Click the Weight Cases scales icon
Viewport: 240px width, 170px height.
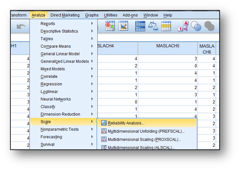pyautogui.click(x=153, y=26)
